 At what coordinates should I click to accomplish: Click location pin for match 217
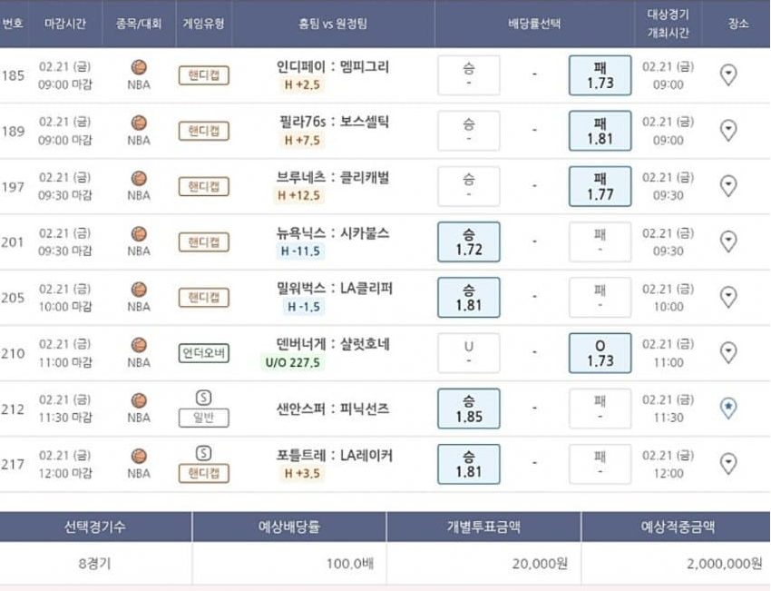pos(728,464)
